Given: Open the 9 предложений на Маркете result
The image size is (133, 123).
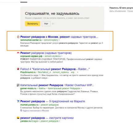Looking at the screenshot, I should [53, 101].
